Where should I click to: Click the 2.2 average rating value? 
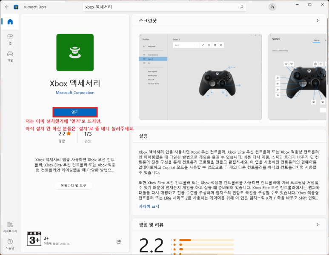click(62, 134)
